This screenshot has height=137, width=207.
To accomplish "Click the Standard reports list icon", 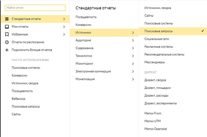I will point(7,19).
